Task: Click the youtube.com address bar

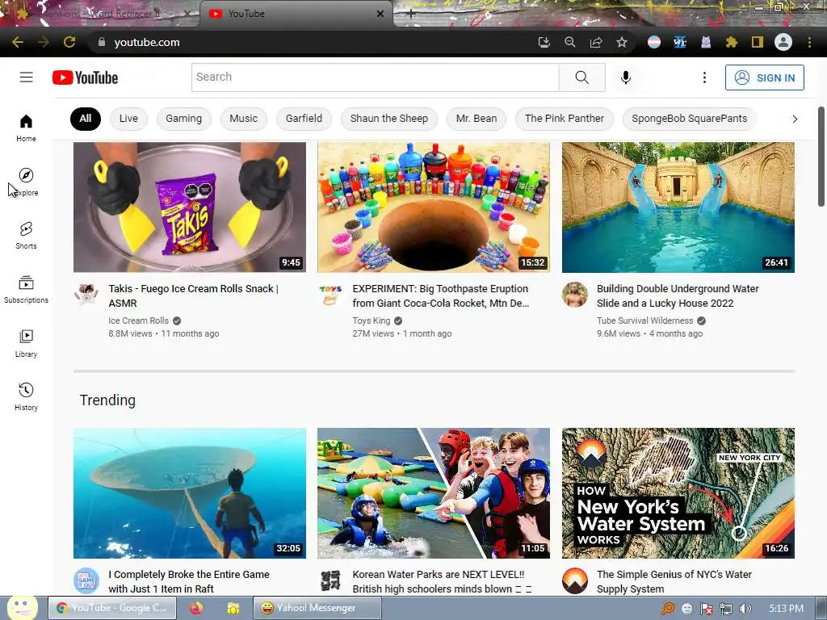Action: (x=311, y=42)
